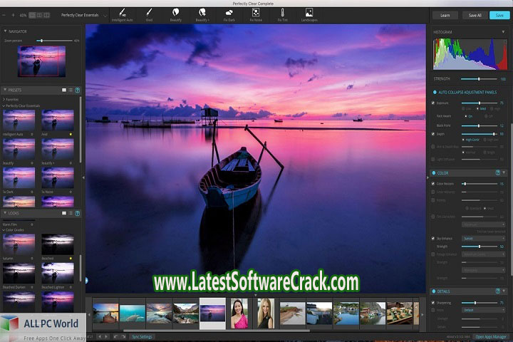The image size is (513, 342).
Task: Select the woman in pink filmstrip thumbnail
Action: click(239, 313)
